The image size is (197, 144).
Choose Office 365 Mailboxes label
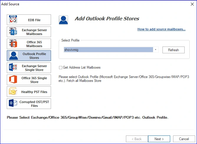point(34,44)
